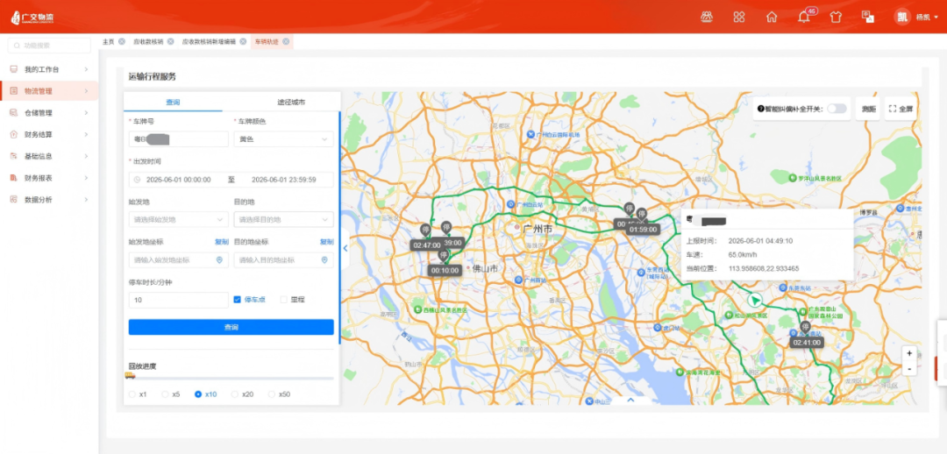Click the 车牌号 input field
This screenshot has width=947, height=454.
[x=178, y=139]
